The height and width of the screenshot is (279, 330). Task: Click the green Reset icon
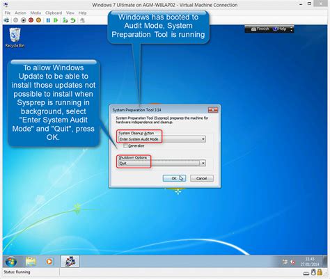[56, 20]
